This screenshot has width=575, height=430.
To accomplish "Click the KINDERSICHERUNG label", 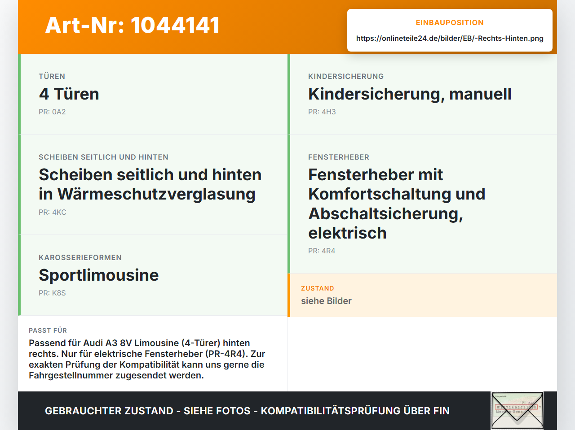I will pos(346,76).
